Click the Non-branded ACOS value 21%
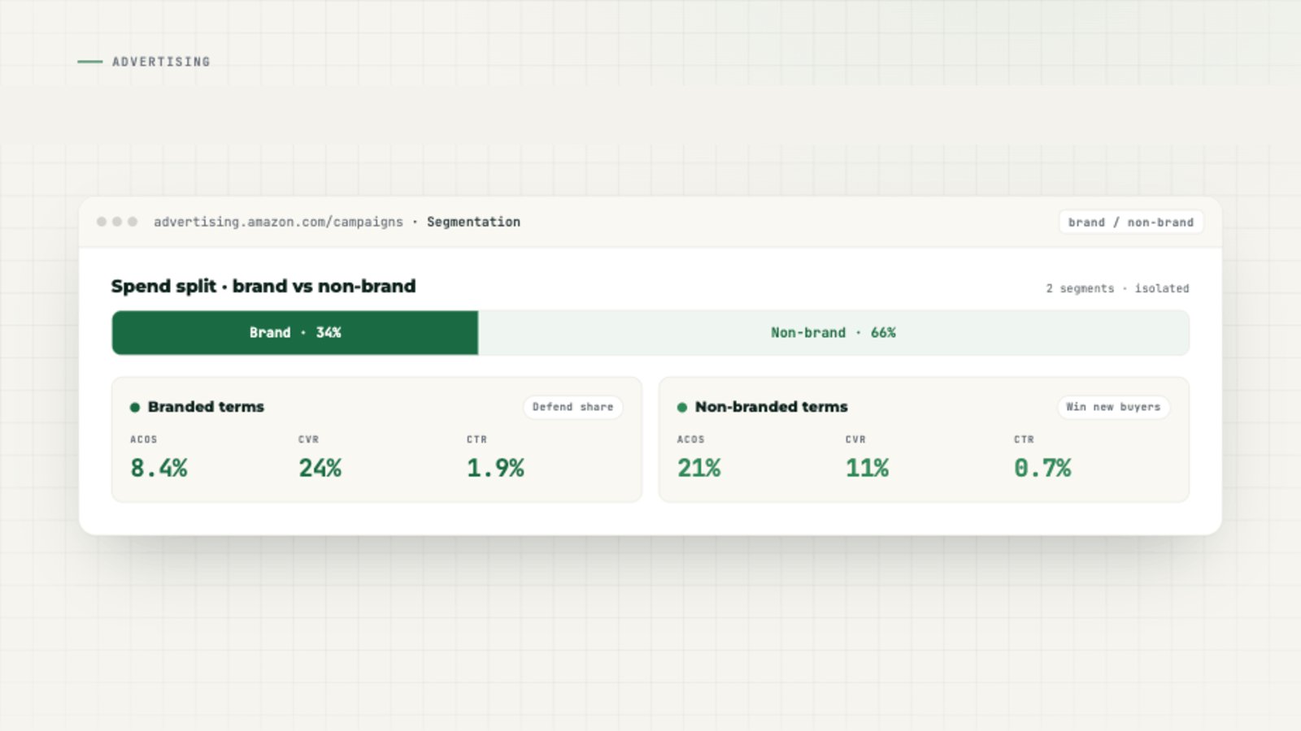 (x=698, y=468)
